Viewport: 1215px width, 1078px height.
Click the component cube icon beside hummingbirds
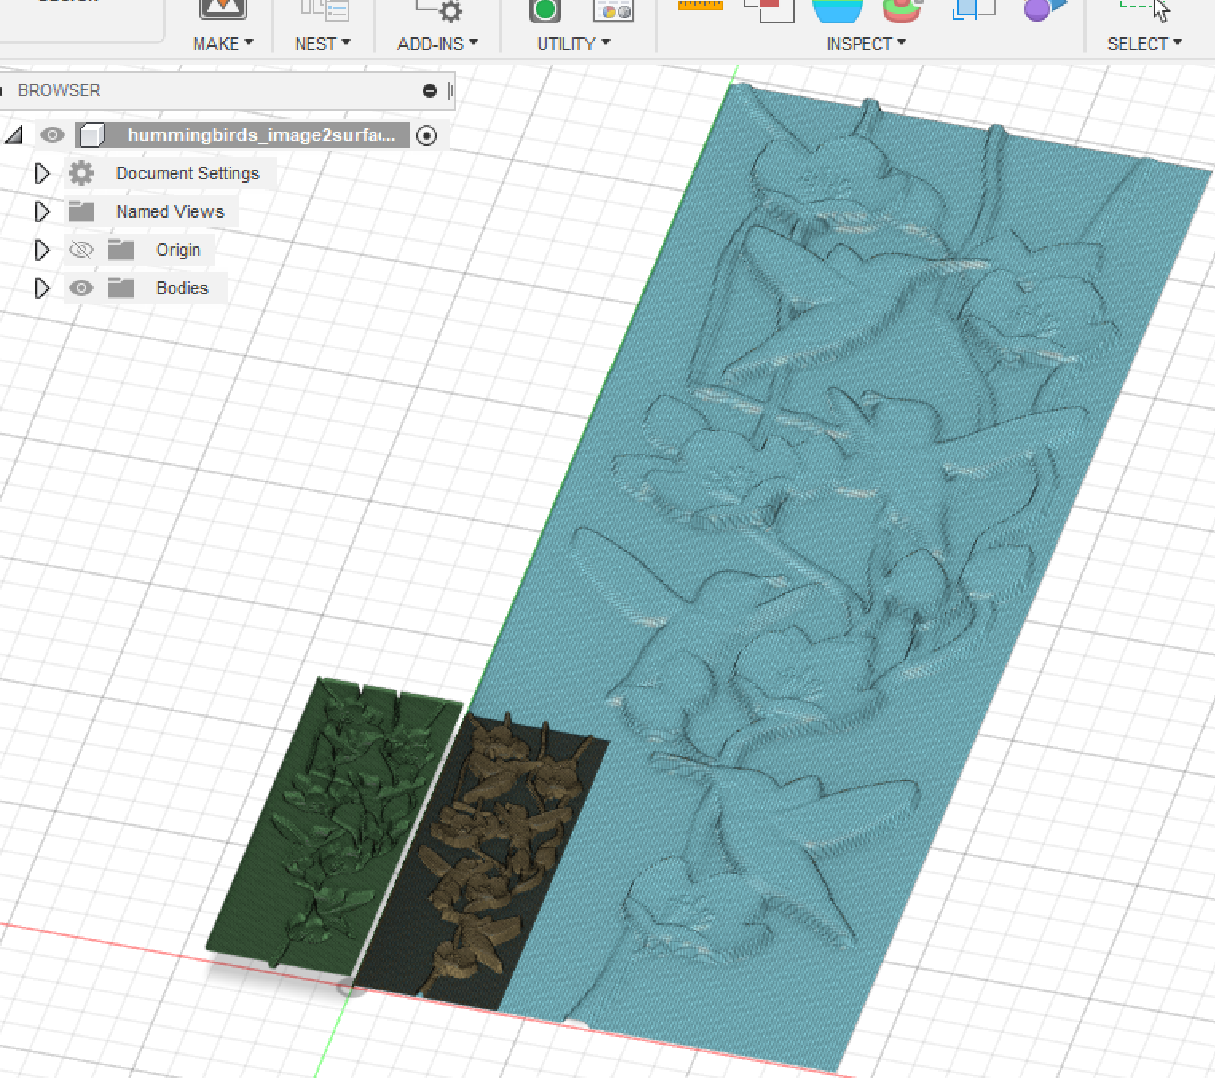click(92, 135)
